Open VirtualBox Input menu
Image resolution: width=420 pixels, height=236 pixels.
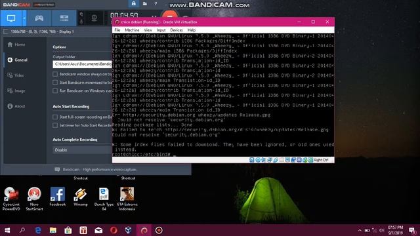(161, 30)
